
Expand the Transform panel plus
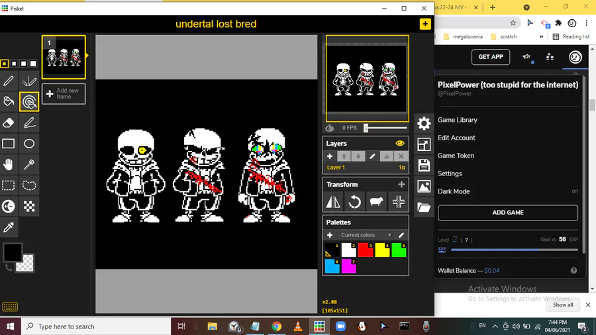pos(401,184)
